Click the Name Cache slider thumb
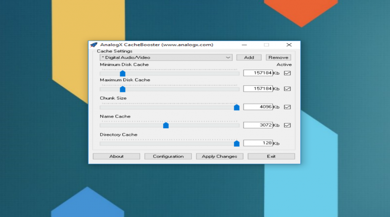The width and height of the screenshot is (390, 217). tap(166, 125)
